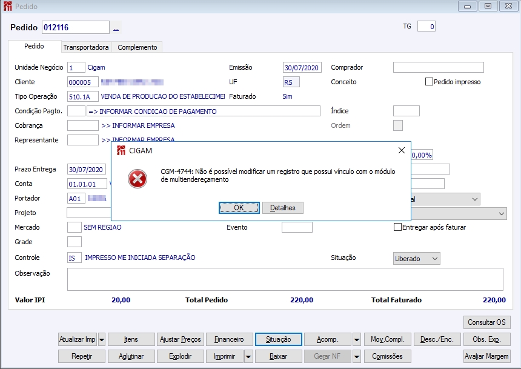Click the Pedido window title icon
Viewport: 521px width, 369px height.
tap(7, 6)
